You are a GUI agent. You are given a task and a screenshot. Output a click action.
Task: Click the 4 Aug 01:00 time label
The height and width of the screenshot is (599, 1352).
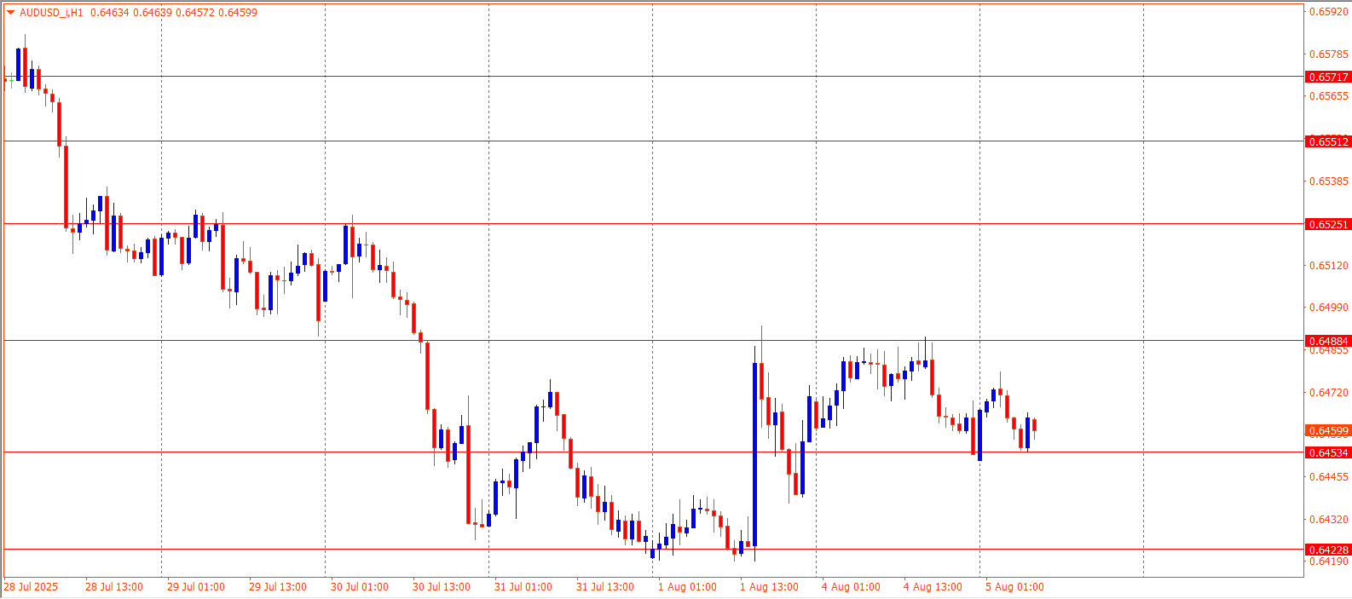(851, 587)
